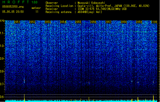Click the kHz axis unit label
160x102 pixels.
(2, 21)
